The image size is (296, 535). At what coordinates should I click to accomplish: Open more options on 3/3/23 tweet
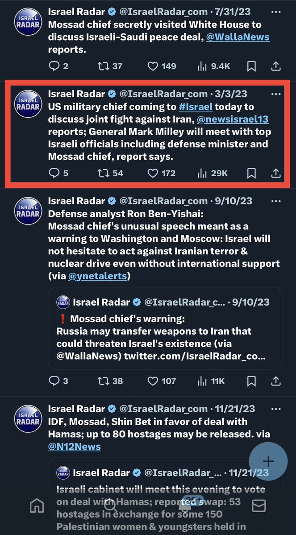click(276, 95)
